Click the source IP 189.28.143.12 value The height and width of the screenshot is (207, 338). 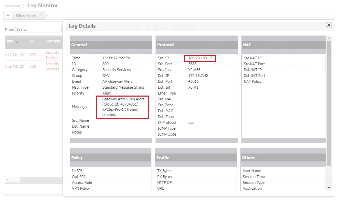[200, 58]
